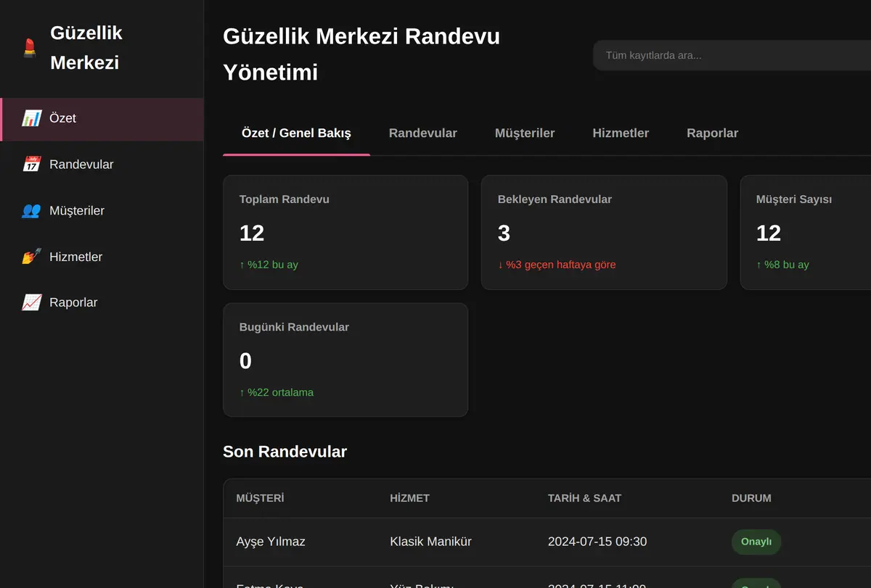Go to Müşteriler in the sidebar
871x588 pixels.
102,211
